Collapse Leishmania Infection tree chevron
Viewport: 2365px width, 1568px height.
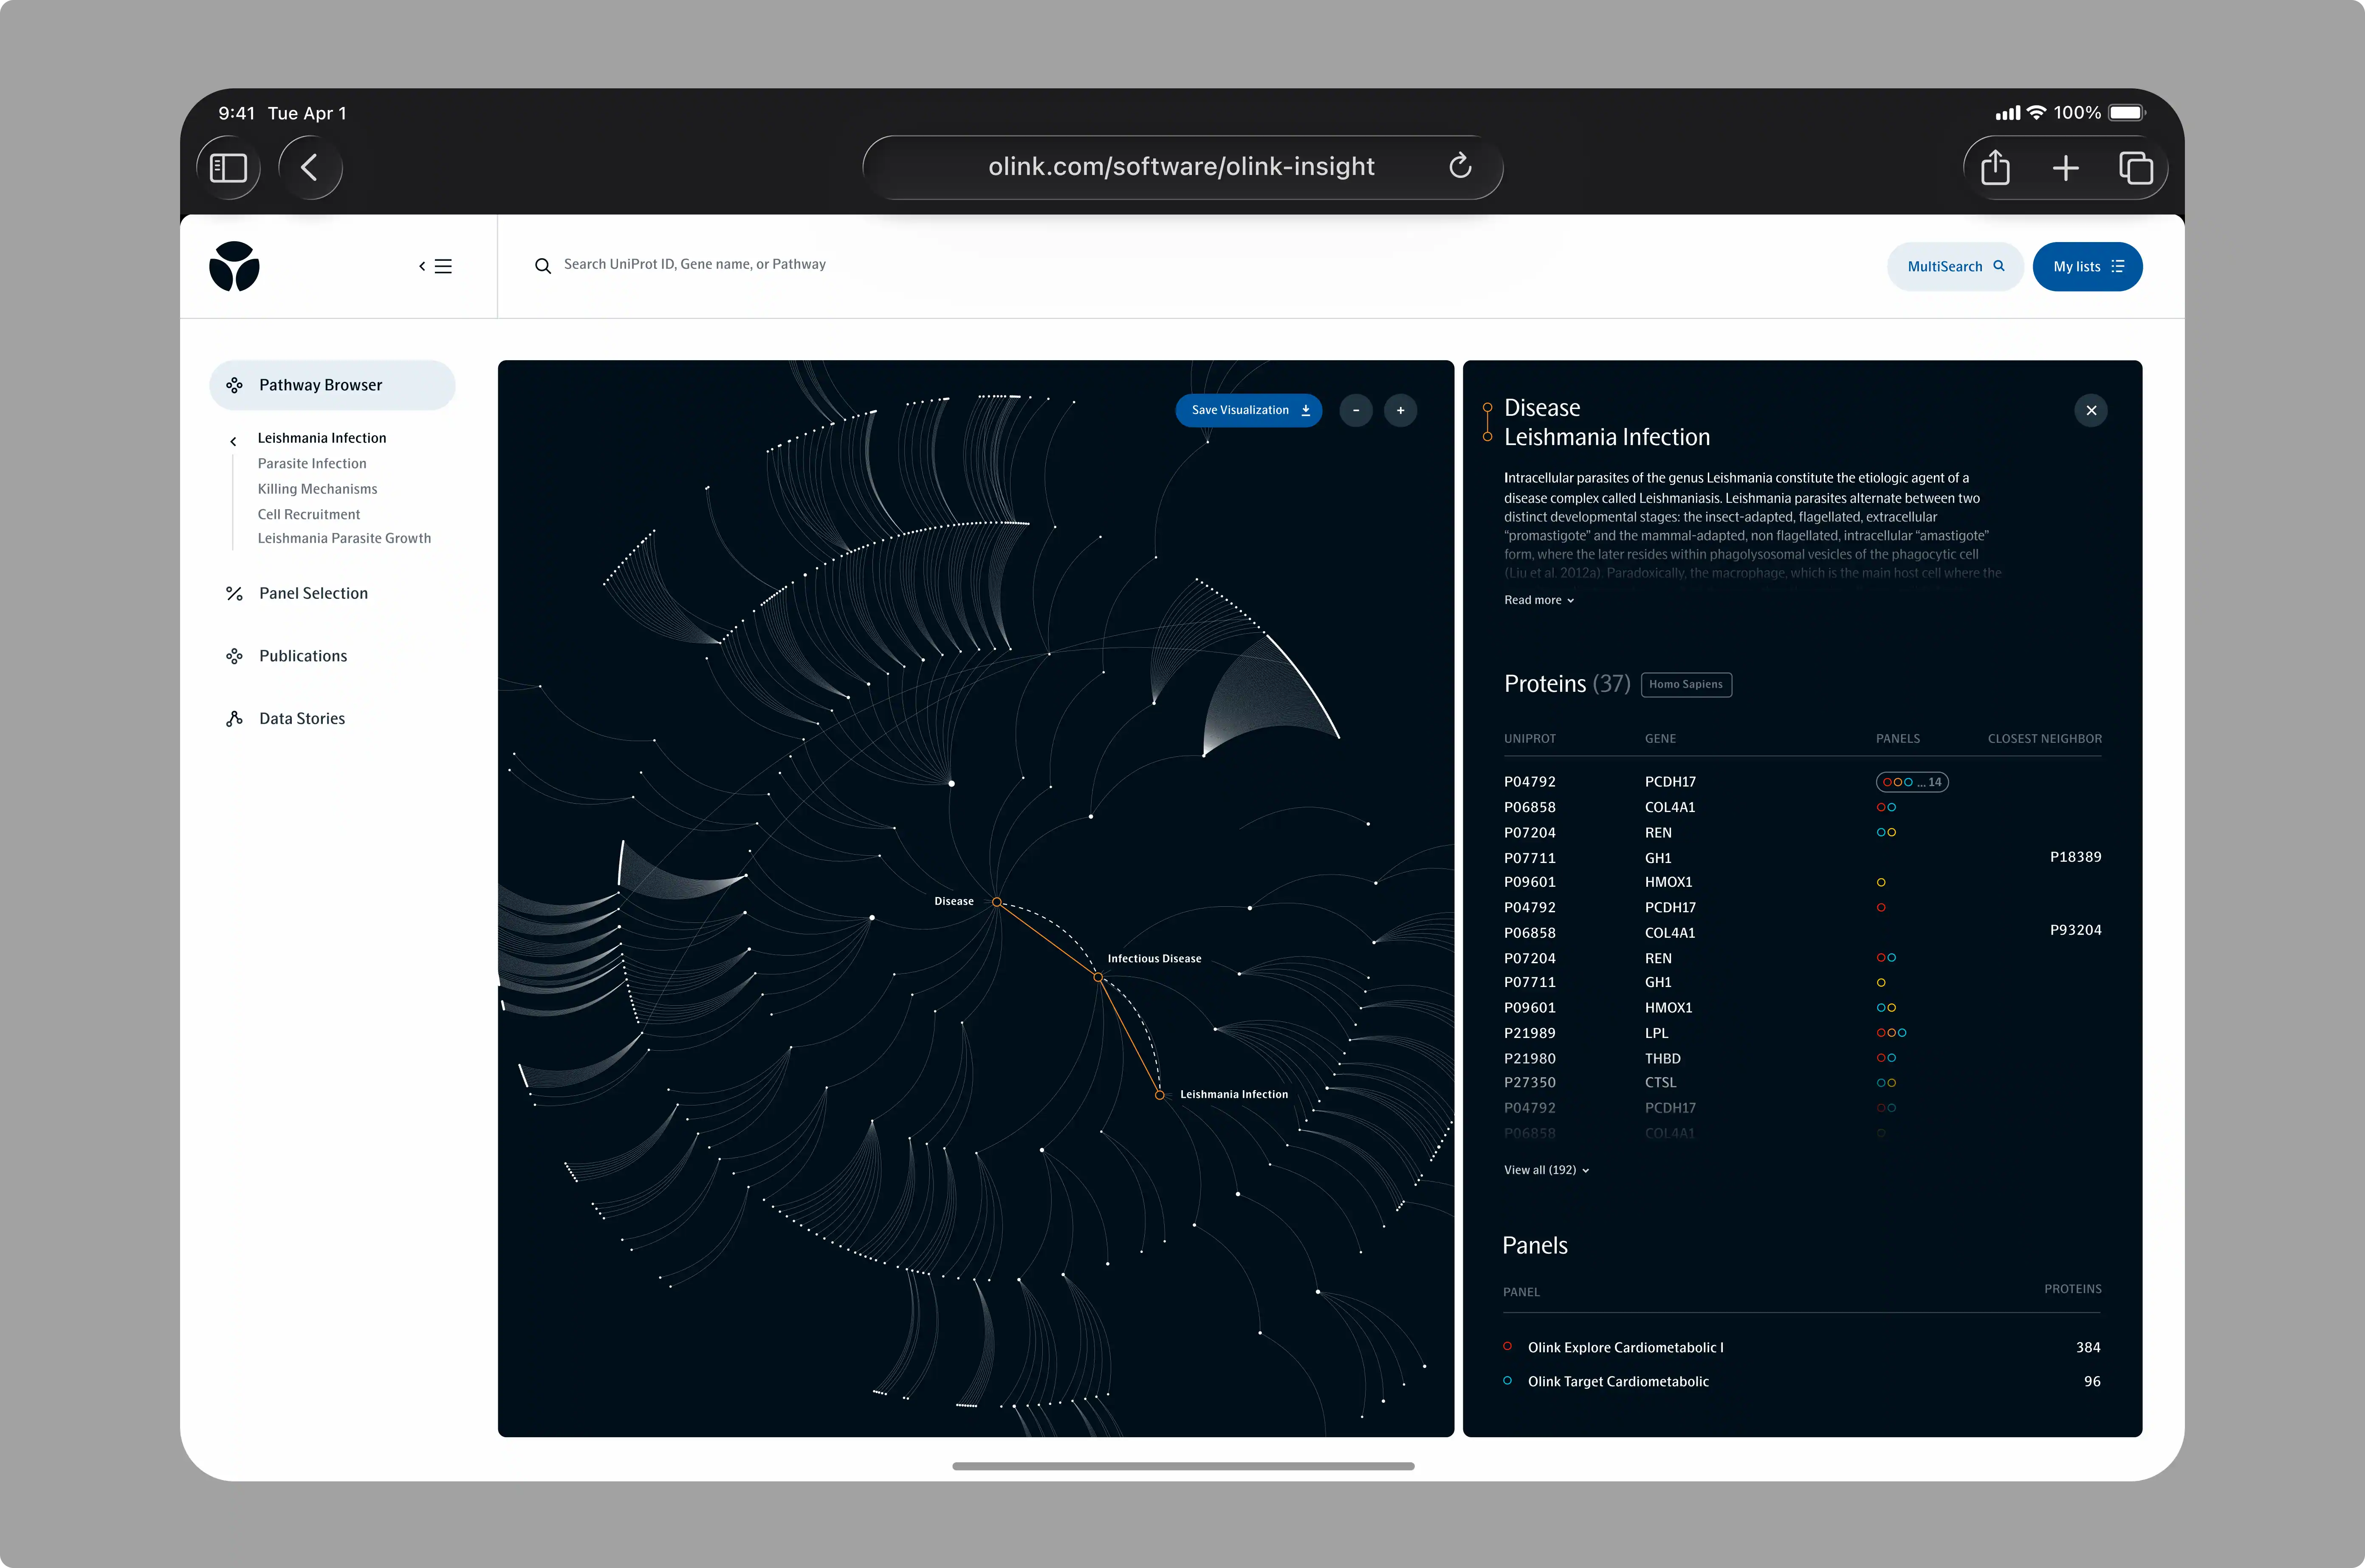pyautogui.click(x=233, y=441)
